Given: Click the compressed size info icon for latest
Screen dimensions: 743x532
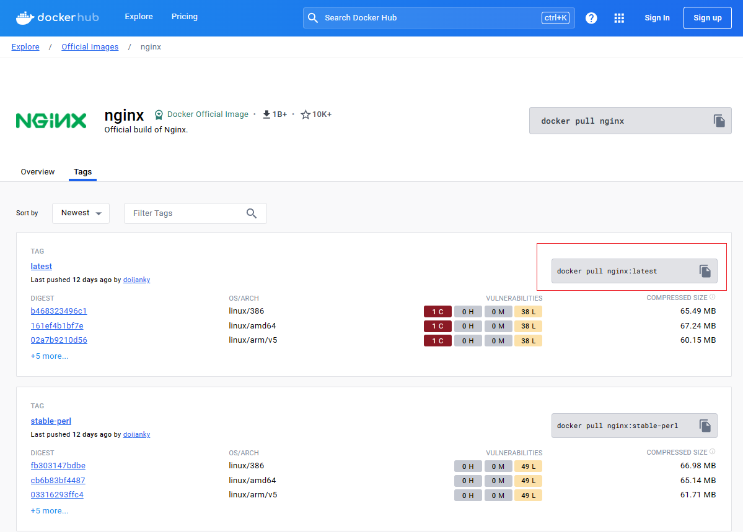Looking at the screenshot, I should tap(712, 297).
